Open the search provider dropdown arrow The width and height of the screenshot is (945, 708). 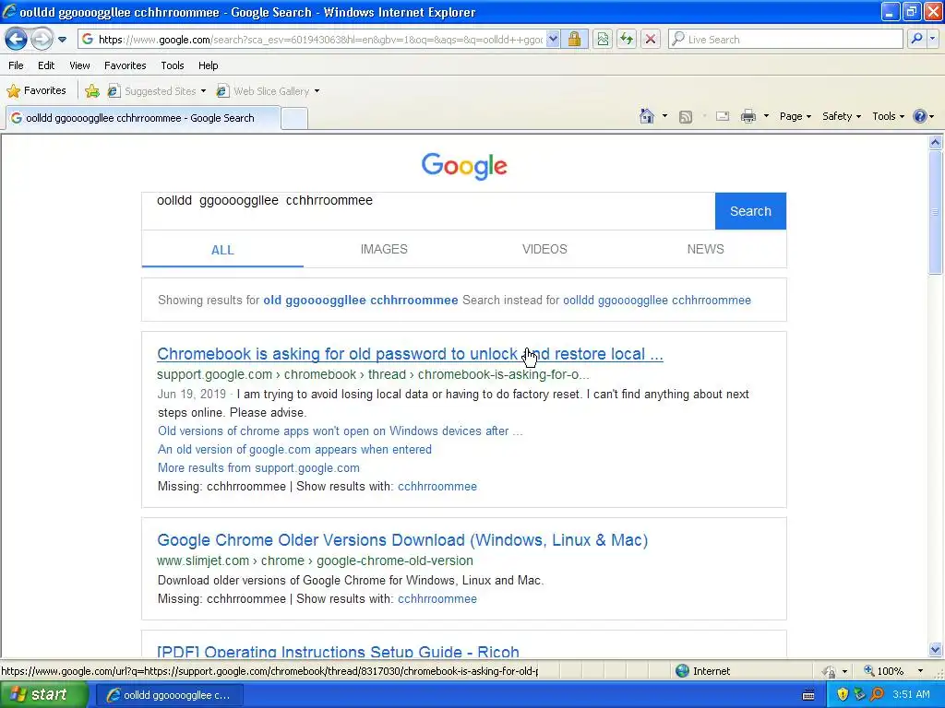coord(932,39)
